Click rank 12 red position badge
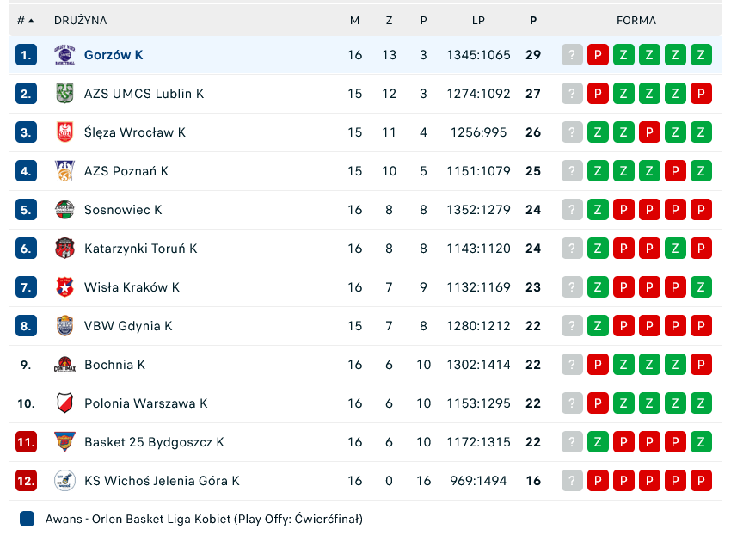Image resolution: width=731 pixels, height=535 pixels. pyautogui.click(x=26, y=481)
